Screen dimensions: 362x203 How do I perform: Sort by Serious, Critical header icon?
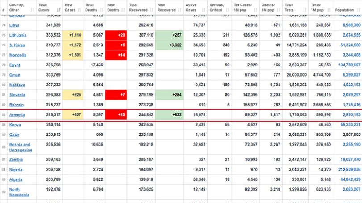(228, 10)
